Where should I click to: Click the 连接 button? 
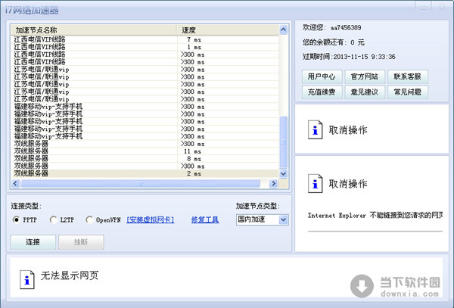tap(33, 242)
